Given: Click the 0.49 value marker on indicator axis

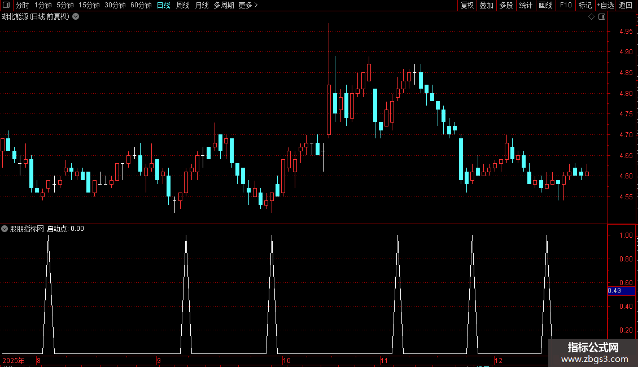Looking at the screenshot, I should click(621, 291).
